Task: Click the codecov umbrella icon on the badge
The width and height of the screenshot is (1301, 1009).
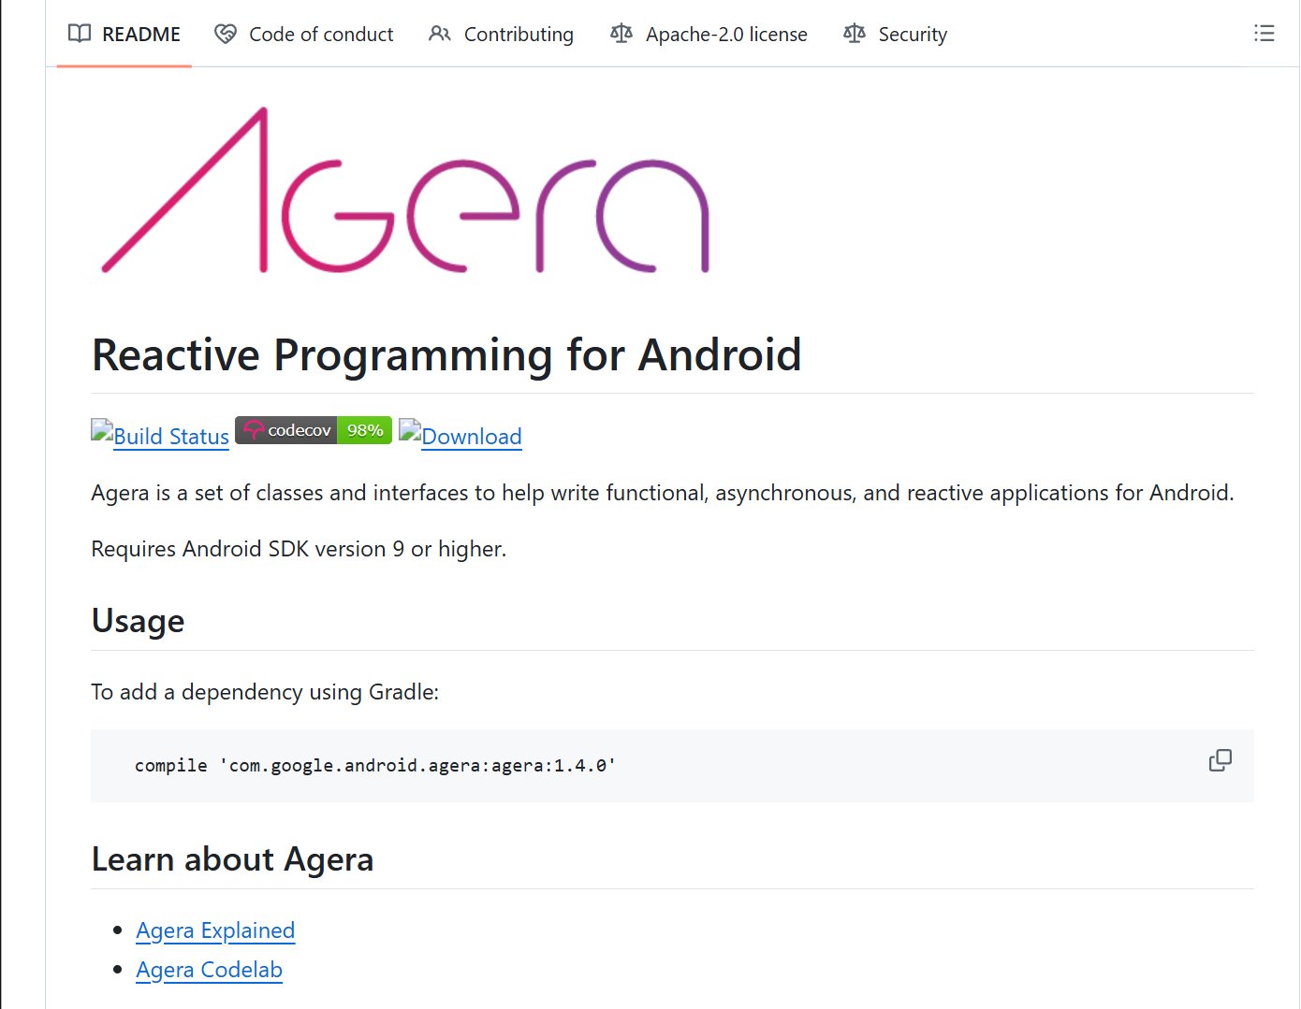Action: point(254,430)
